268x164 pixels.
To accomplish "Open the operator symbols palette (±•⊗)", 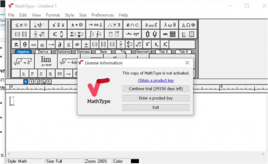I will [77, 25].
